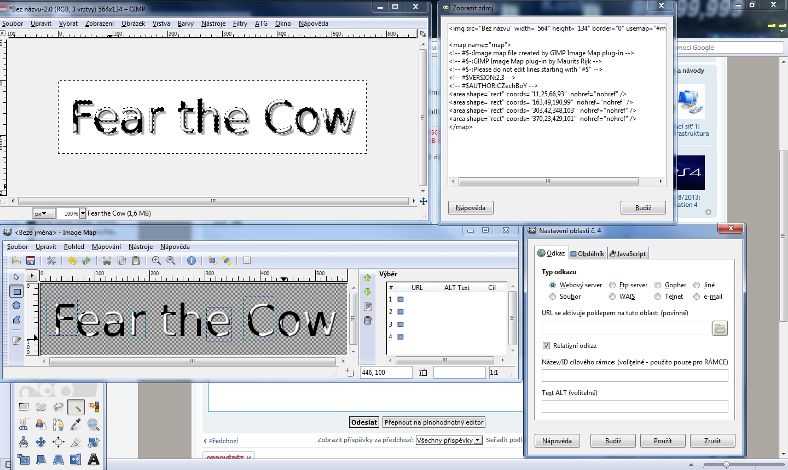The height and width of the screenshot is (470, 788).
Task: Switch to Obdélník tab in area settings
Action: coord(587,253)
